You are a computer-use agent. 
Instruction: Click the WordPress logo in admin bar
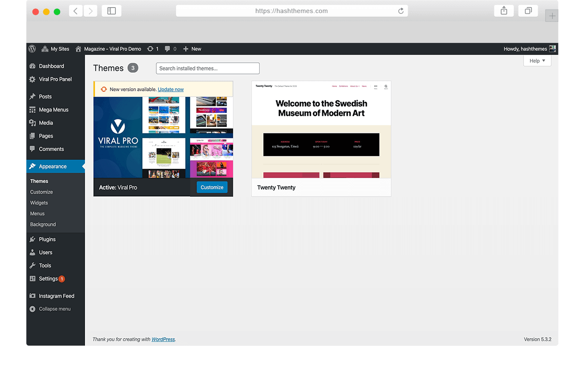pos(32,49)
